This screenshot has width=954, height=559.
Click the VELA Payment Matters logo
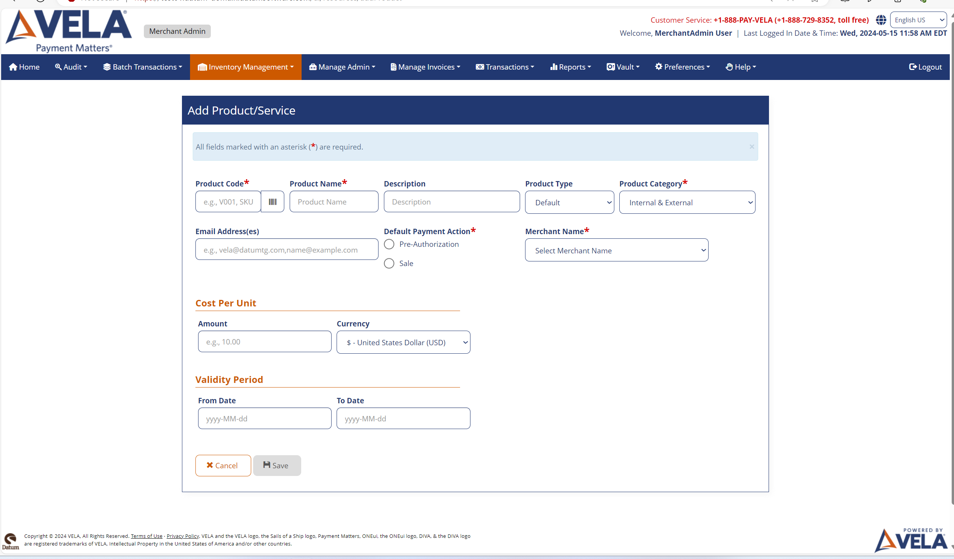point(68,31)
